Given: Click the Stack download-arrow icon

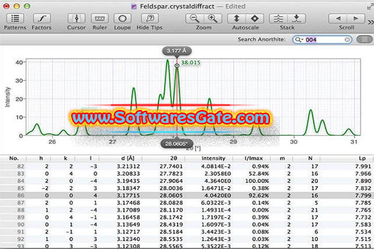Looking at the screenshot, I should 296,19.
